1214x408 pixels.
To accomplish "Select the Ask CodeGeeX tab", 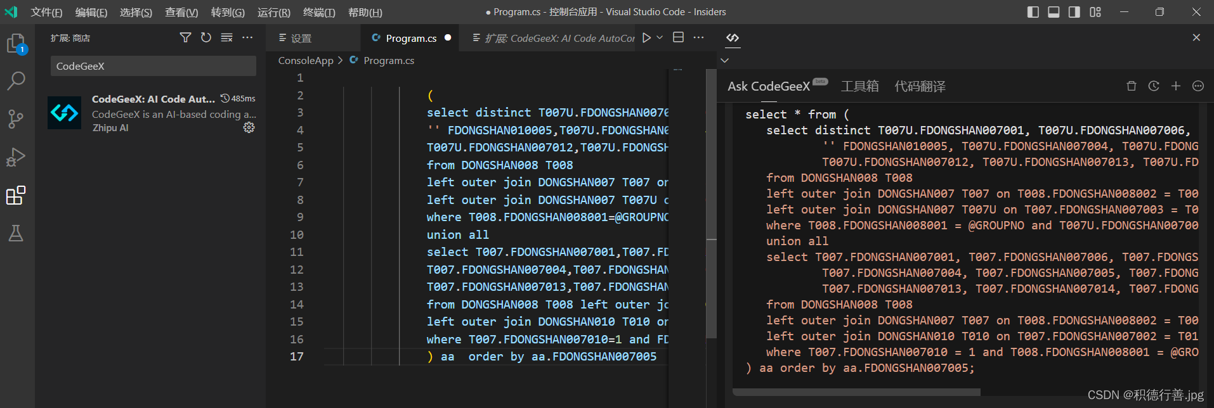I will [x=769, y=86].
